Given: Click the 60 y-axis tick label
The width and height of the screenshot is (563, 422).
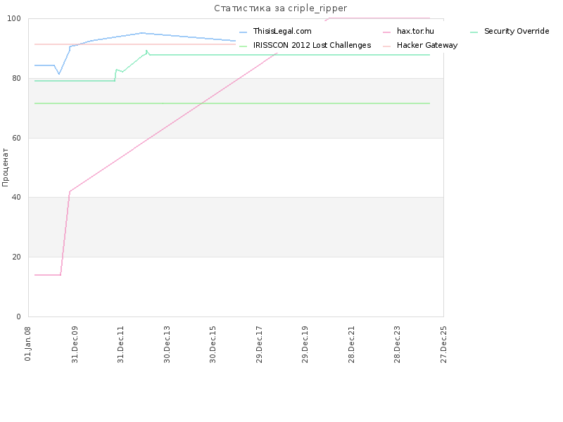Looking at the screenshot, I should click(16, 138).
